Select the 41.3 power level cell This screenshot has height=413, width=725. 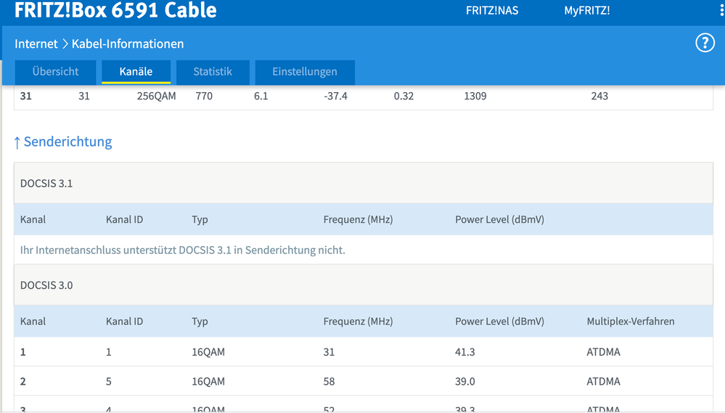(x=464, y=352)
